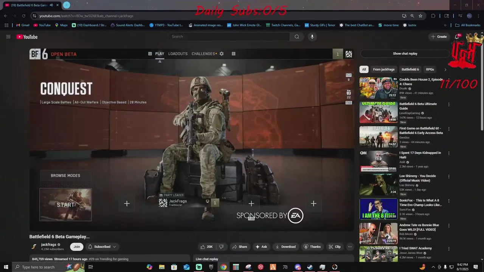Click the Thanks button

click(312, 247)
